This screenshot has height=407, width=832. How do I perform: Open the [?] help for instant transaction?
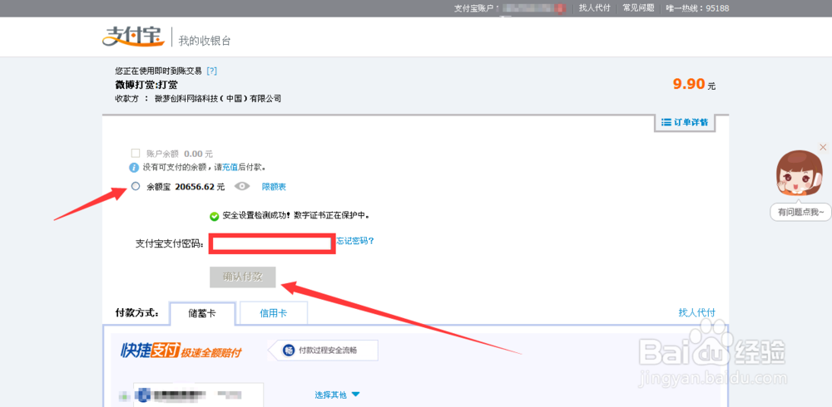coord(211,71)
